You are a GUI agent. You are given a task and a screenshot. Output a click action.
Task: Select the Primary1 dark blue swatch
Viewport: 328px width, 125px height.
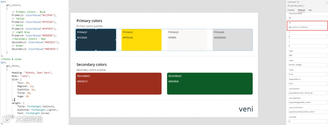tap(96, 40)
